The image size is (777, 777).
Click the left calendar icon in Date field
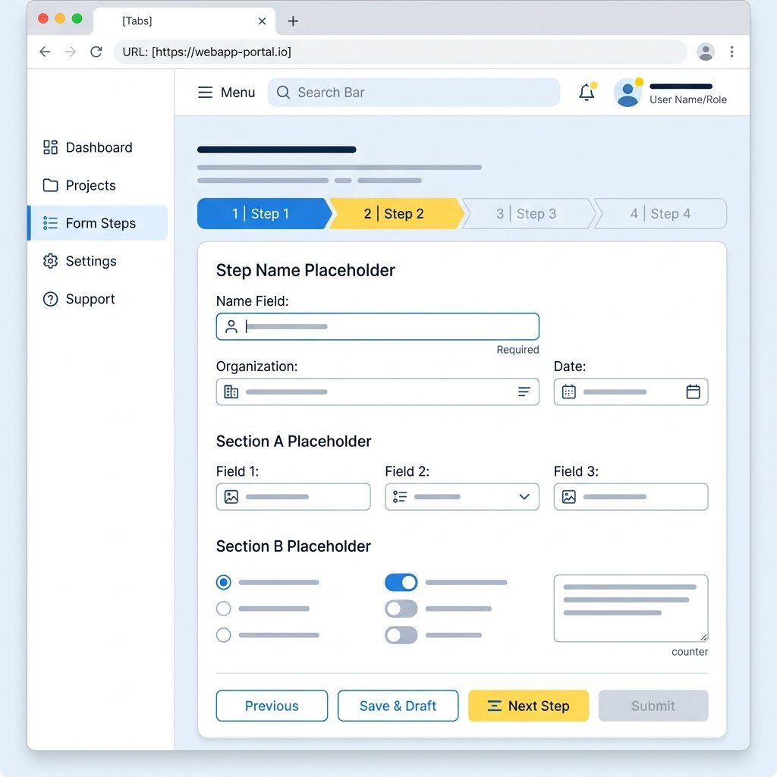pos(569,392)
